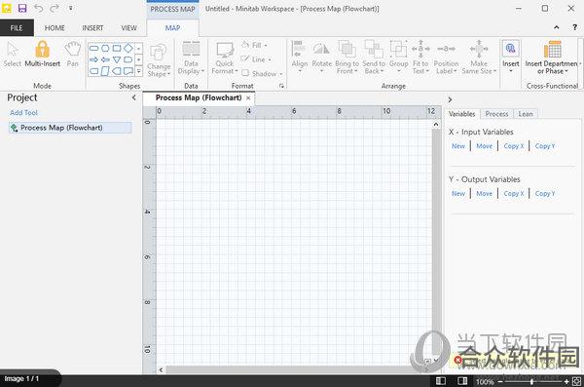The image size is (584, 387).
Task: Click Insert Department or Phase
Action: 553,58
